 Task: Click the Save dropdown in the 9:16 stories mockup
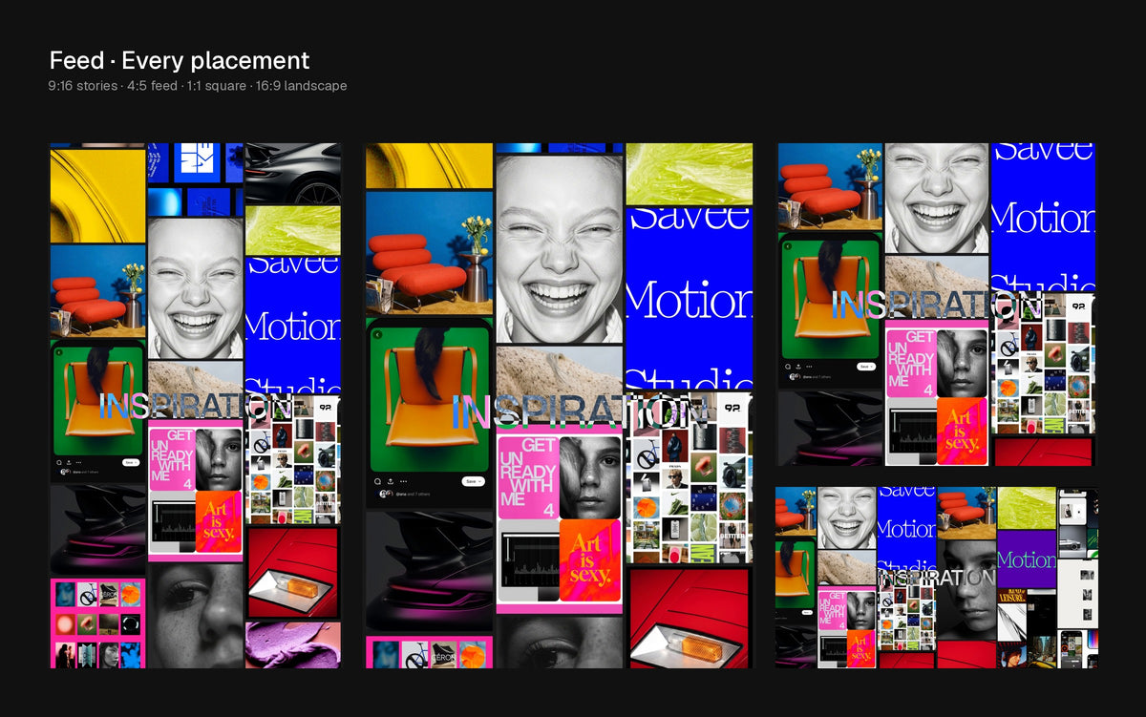pyautogui.click(x=131, y=462)
